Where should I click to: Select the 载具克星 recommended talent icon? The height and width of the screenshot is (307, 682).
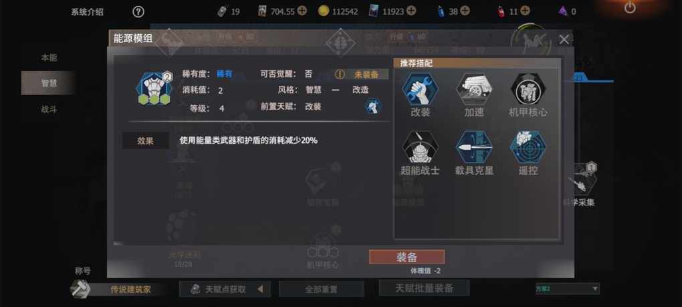pyautogui.click(x=473, y=146)
